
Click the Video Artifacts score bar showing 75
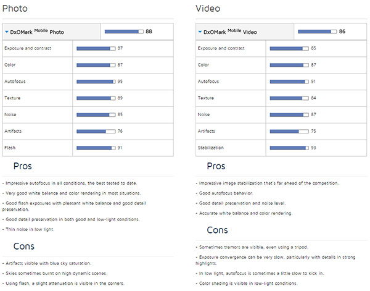pos(289,131)
